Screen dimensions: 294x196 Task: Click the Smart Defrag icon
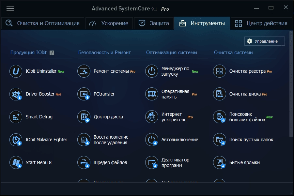(16, 117)
